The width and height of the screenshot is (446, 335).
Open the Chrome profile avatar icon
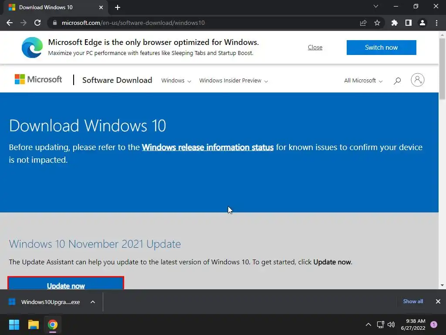click(422, 23)
